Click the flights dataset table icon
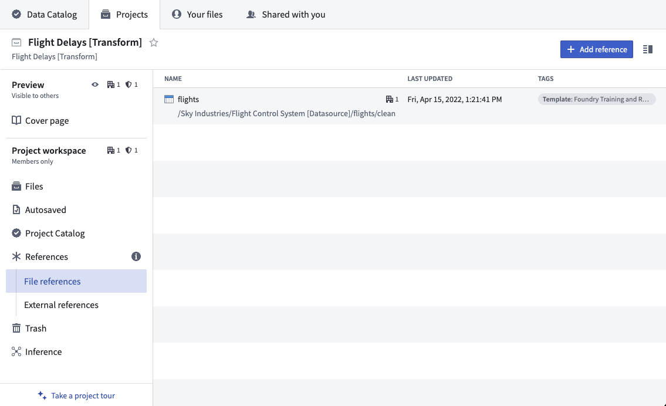Image resolution: width=666 pixels, height=406 pixels. point(169,99)
